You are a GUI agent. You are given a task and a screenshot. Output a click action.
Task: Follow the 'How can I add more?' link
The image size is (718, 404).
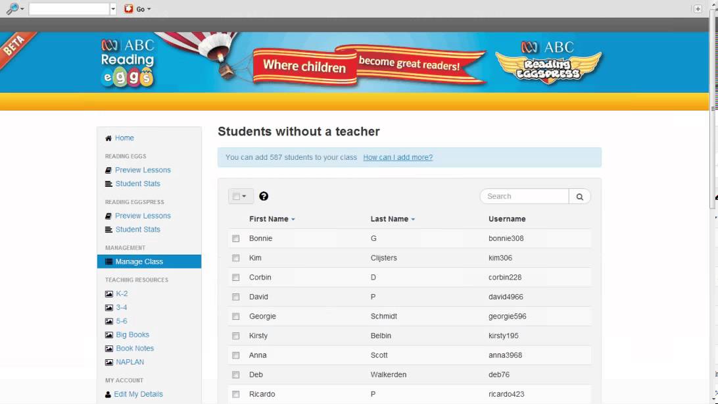tap(398, 157)
